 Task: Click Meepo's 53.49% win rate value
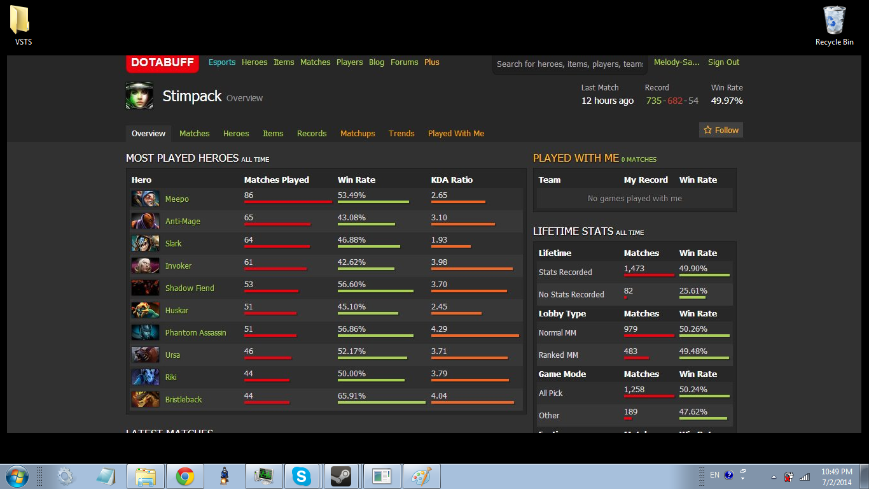[352, 195]
